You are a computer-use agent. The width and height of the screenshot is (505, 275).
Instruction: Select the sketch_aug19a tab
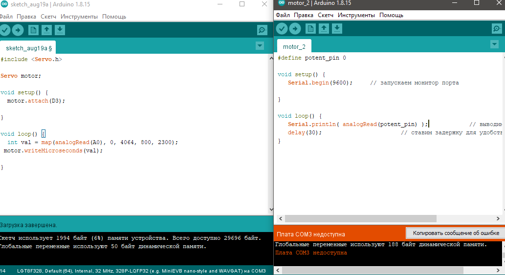click(28, 48)
